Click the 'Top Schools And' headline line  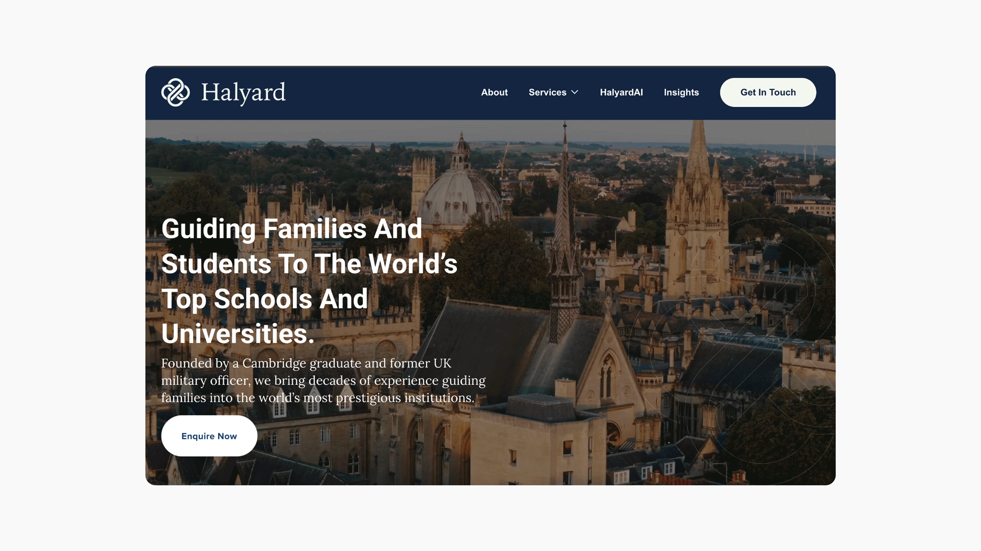point(265,299)
